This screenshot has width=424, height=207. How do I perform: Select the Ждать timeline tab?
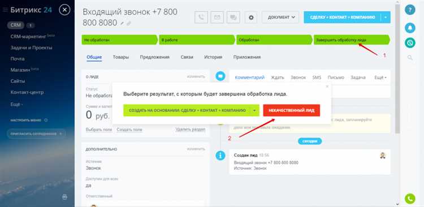tap(278, 77)
